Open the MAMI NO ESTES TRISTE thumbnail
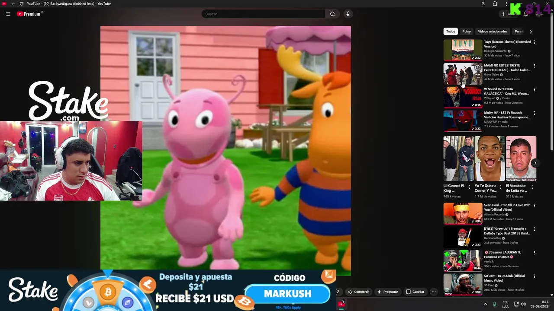This screenshot has height=311, width=554. coord(463,74)
